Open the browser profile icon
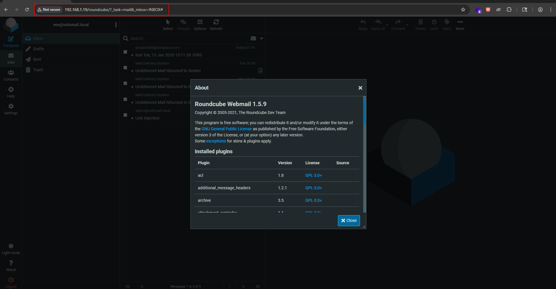Image resolution: width=556 pixels, height=289 pixels. 540,10
